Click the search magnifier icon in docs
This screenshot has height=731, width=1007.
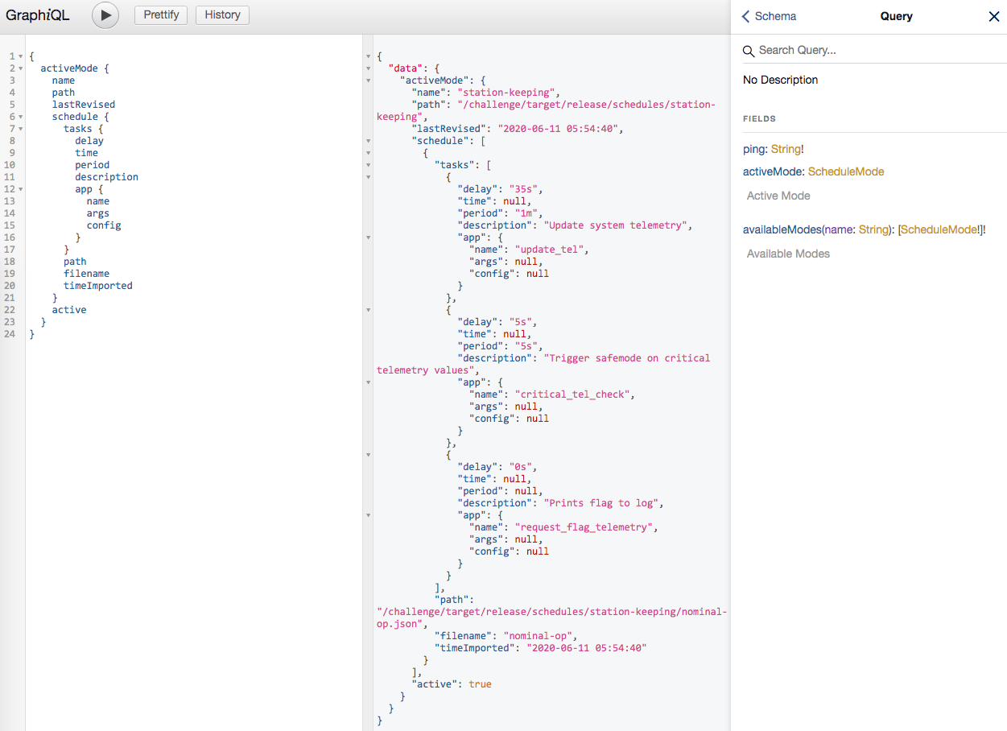(749, 51)
